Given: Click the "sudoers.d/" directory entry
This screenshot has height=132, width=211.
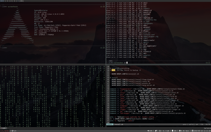Looking at the screenshot, I should [x=148, y=10].
